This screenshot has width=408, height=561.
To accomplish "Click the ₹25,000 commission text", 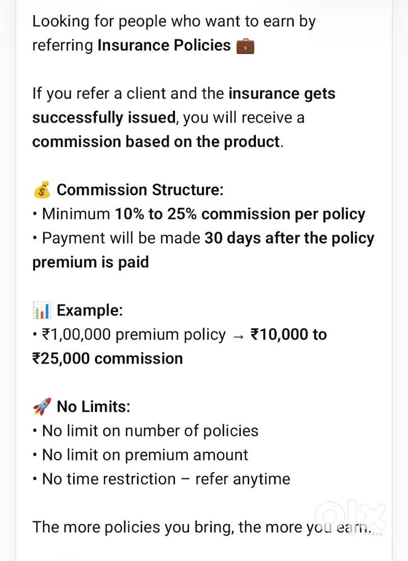I will tap(107, 359).
